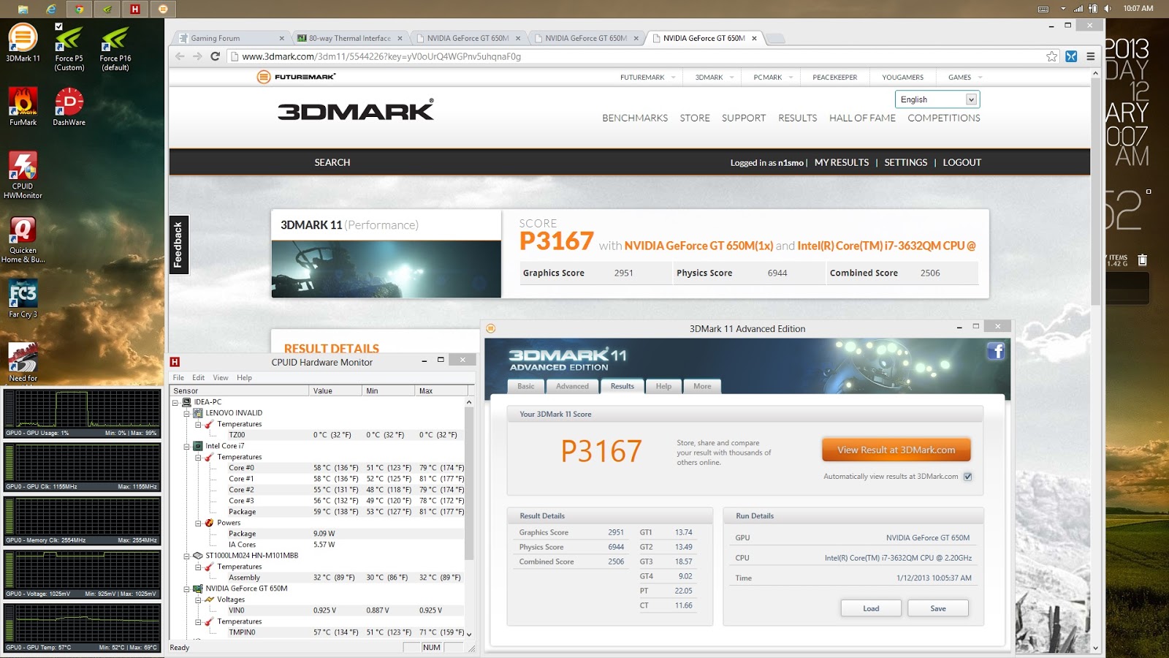Image resolution: width=1169 pixels, height=658 pixels.
Task: Click the Futuremark logo on the page
Action: coord(297,77)
